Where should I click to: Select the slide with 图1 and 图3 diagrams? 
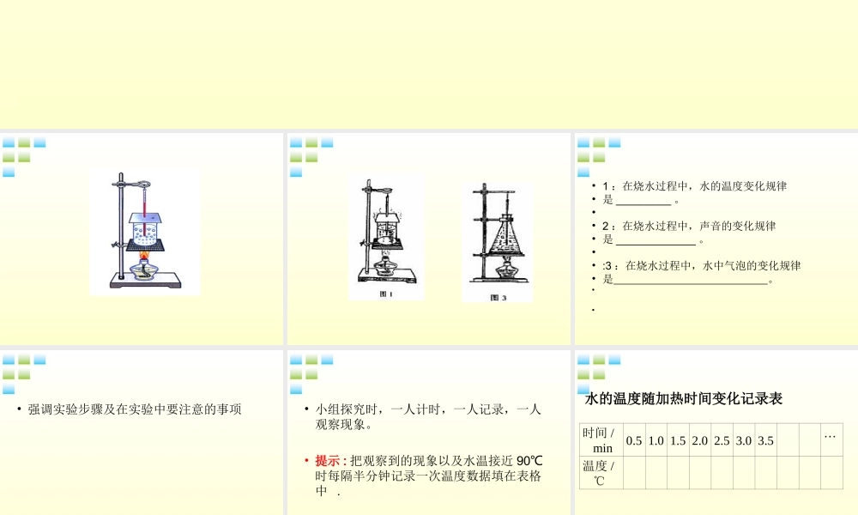pos(428,239)
